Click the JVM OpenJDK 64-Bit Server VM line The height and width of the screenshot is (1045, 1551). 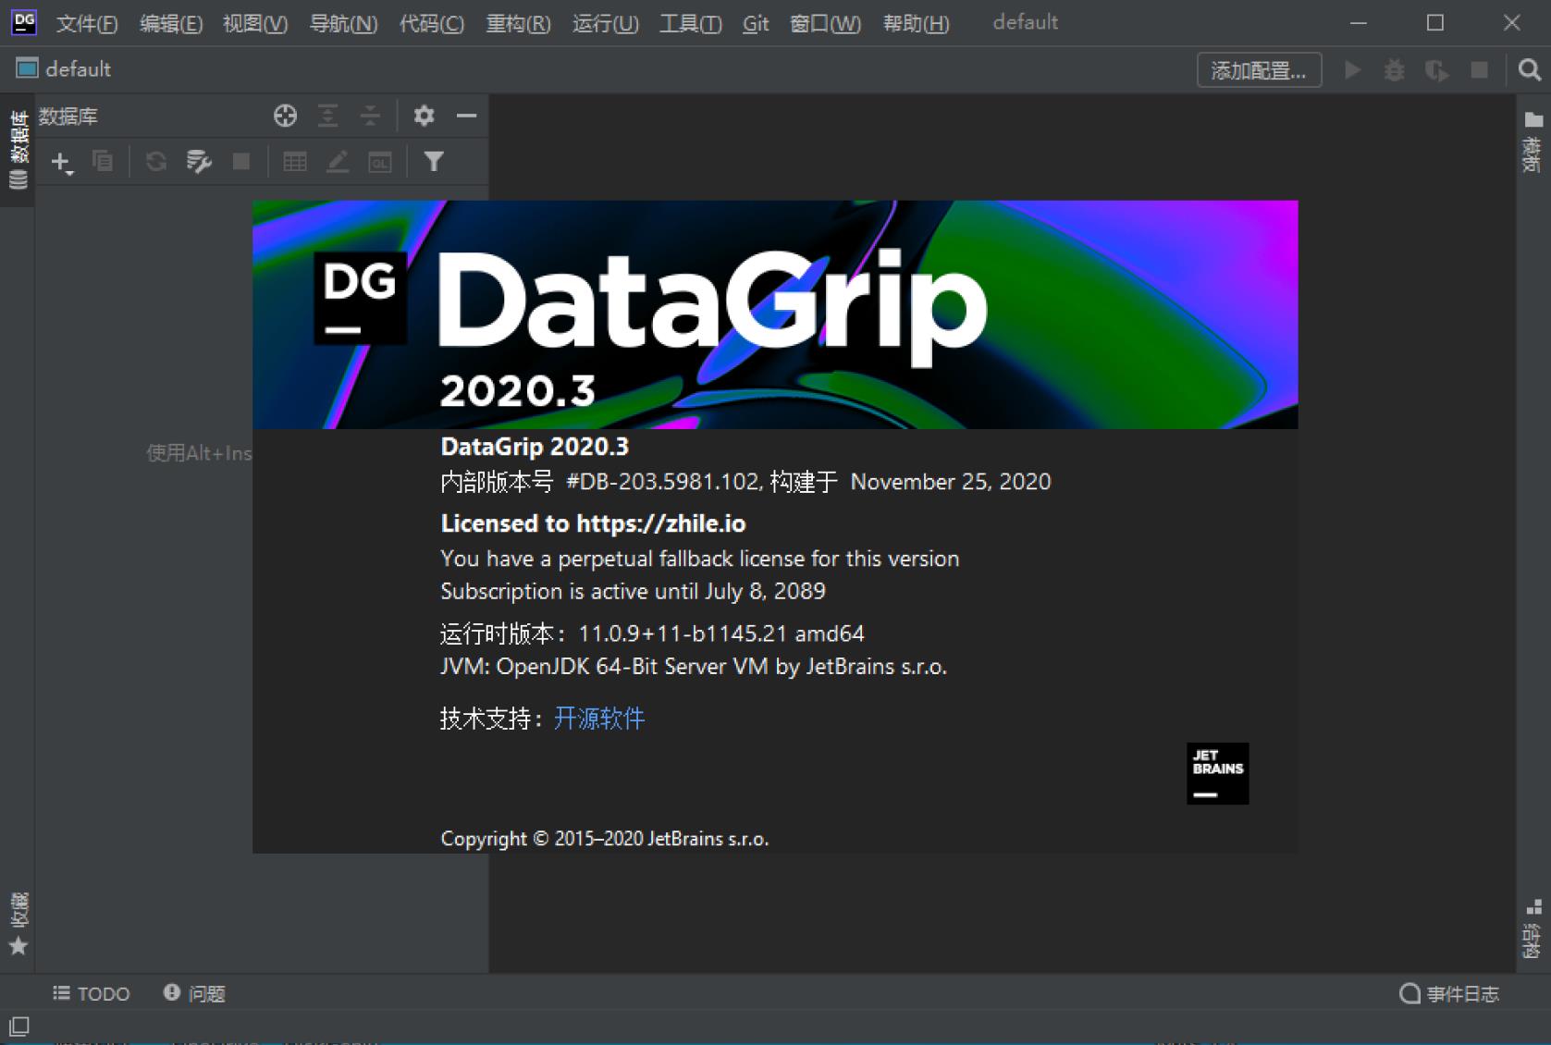point(694,667)
